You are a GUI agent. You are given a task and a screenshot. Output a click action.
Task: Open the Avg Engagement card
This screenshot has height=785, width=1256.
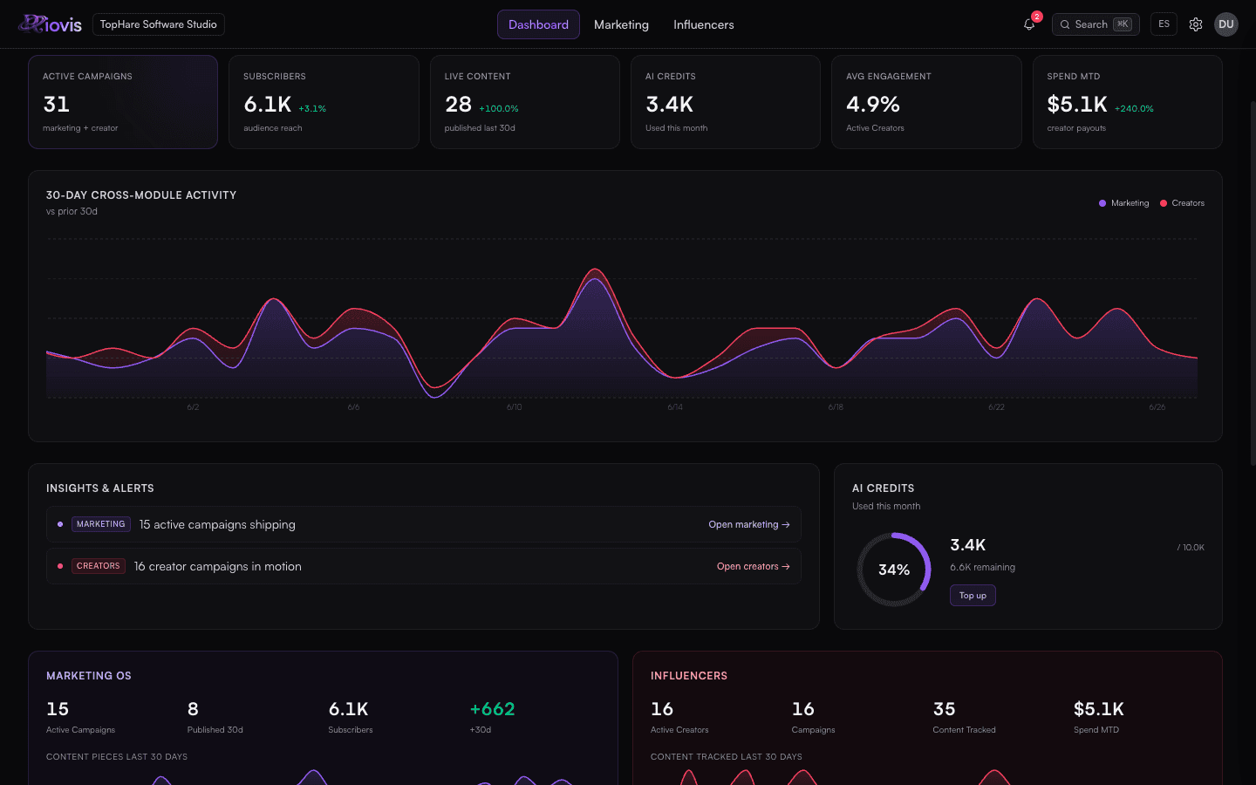926,102
